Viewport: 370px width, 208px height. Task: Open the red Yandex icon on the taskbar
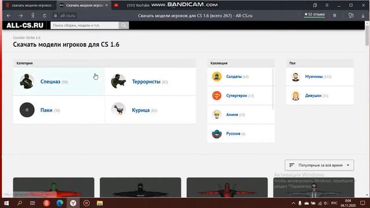(x=46, y=203)
